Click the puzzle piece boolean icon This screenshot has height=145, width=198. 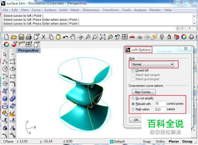pos(5,113)
